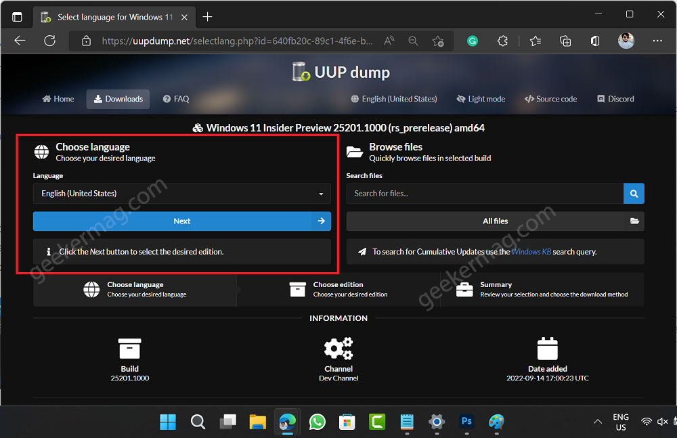Click the Build 25201.1000 info
The height and width of the screenshot is (438, 677).
[x=129, y=360]
